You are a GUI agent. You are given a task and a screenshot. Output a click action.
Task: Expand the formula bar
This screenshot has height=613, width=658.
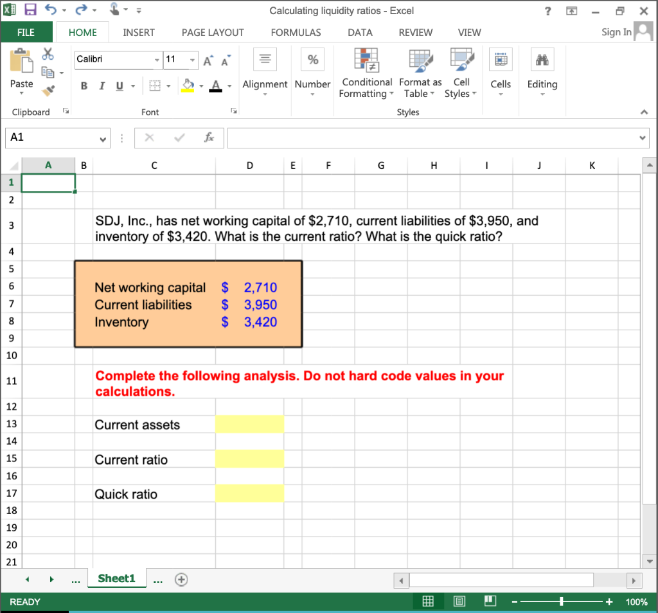pos(642,138)
